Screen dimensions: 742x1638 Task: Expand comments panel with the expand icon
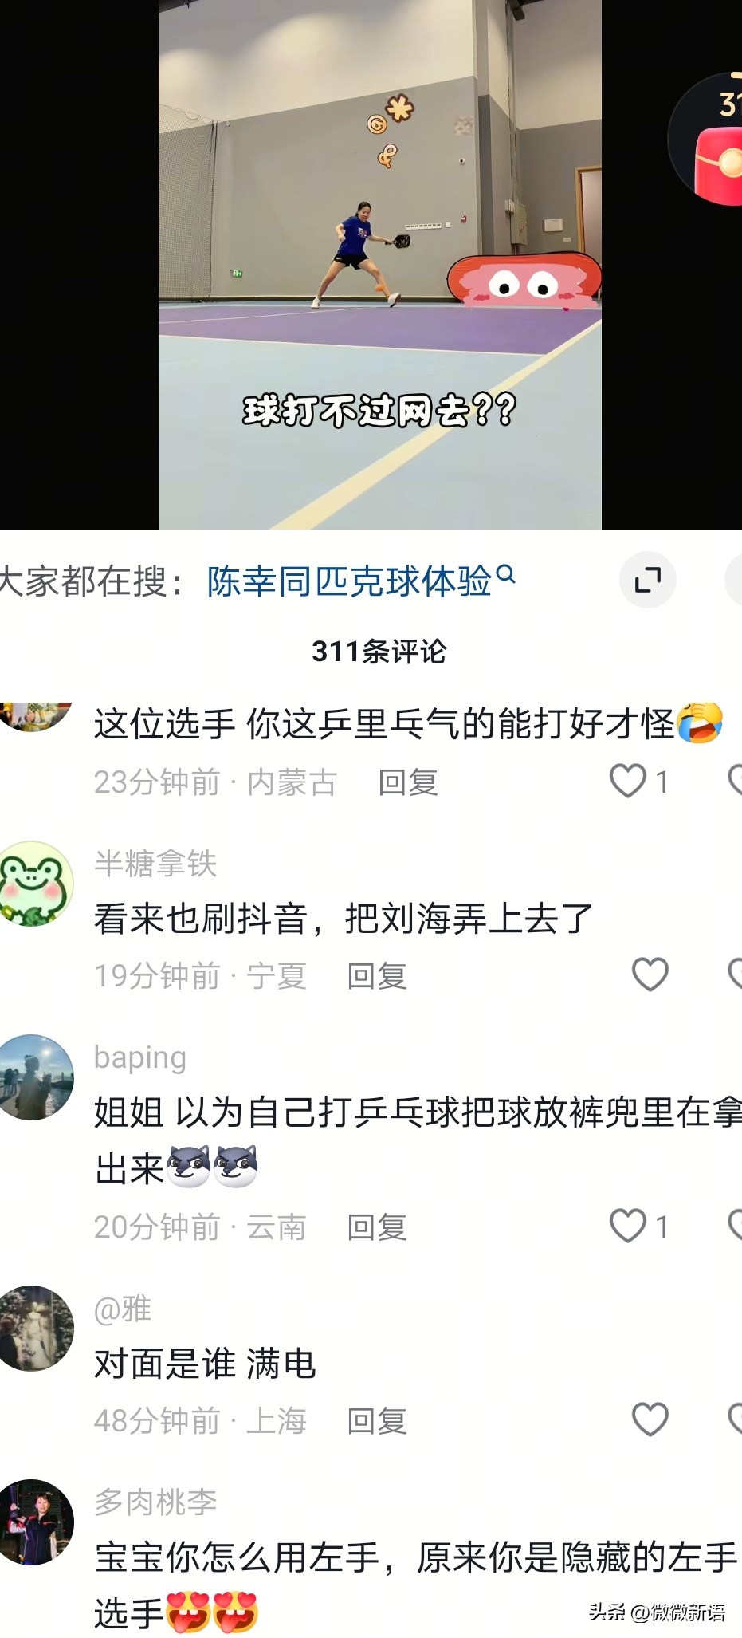648,580
